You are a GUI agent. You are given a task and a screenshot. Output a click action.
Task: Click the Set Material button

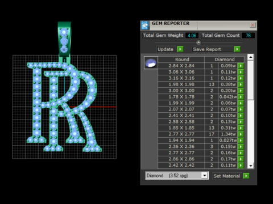(x=227, y=176)
